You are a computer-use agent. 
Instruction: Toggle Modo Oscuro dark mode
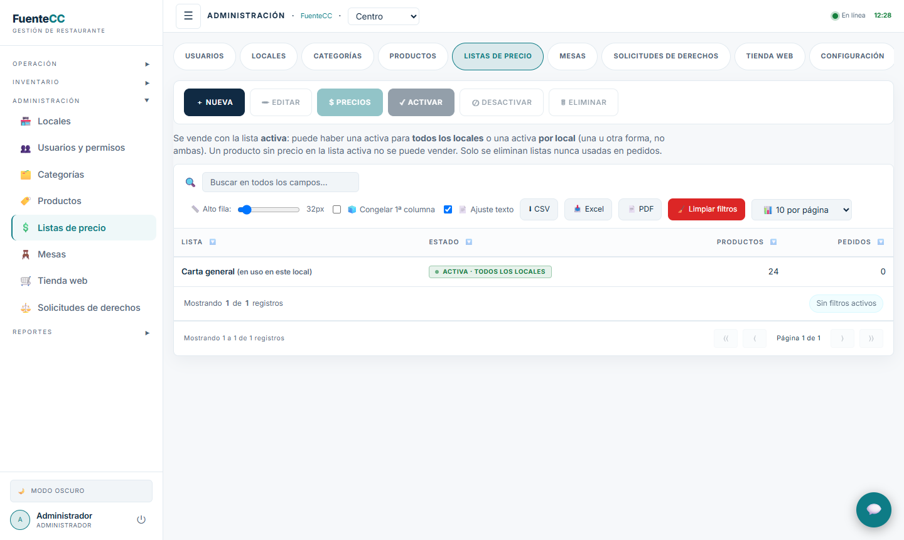pyautogui.click(x=81, y=491)
